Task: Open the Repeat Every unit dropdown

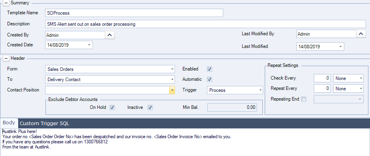Action: [361, 89]
